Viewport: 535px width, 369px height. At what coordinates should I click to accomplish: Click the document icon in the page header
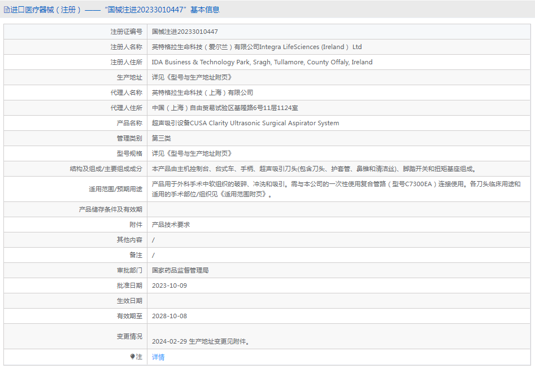pos(6,10)
